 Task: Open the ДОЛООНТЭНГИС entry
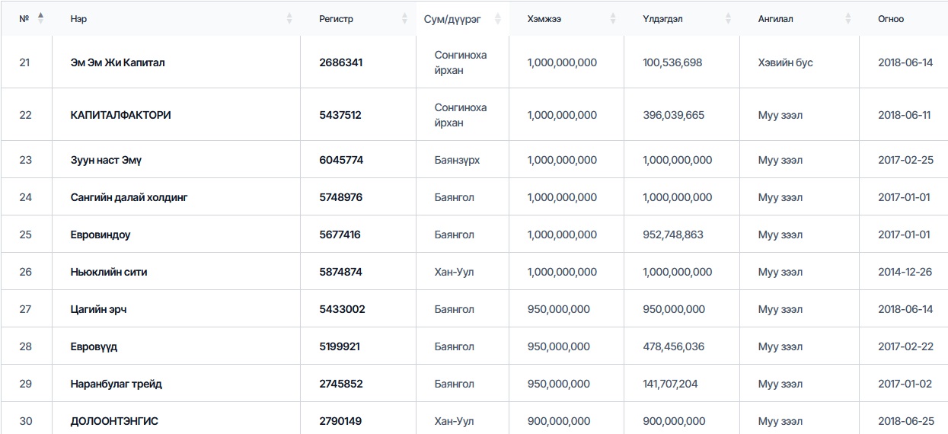pyautogui.click(x=114, y=421)
